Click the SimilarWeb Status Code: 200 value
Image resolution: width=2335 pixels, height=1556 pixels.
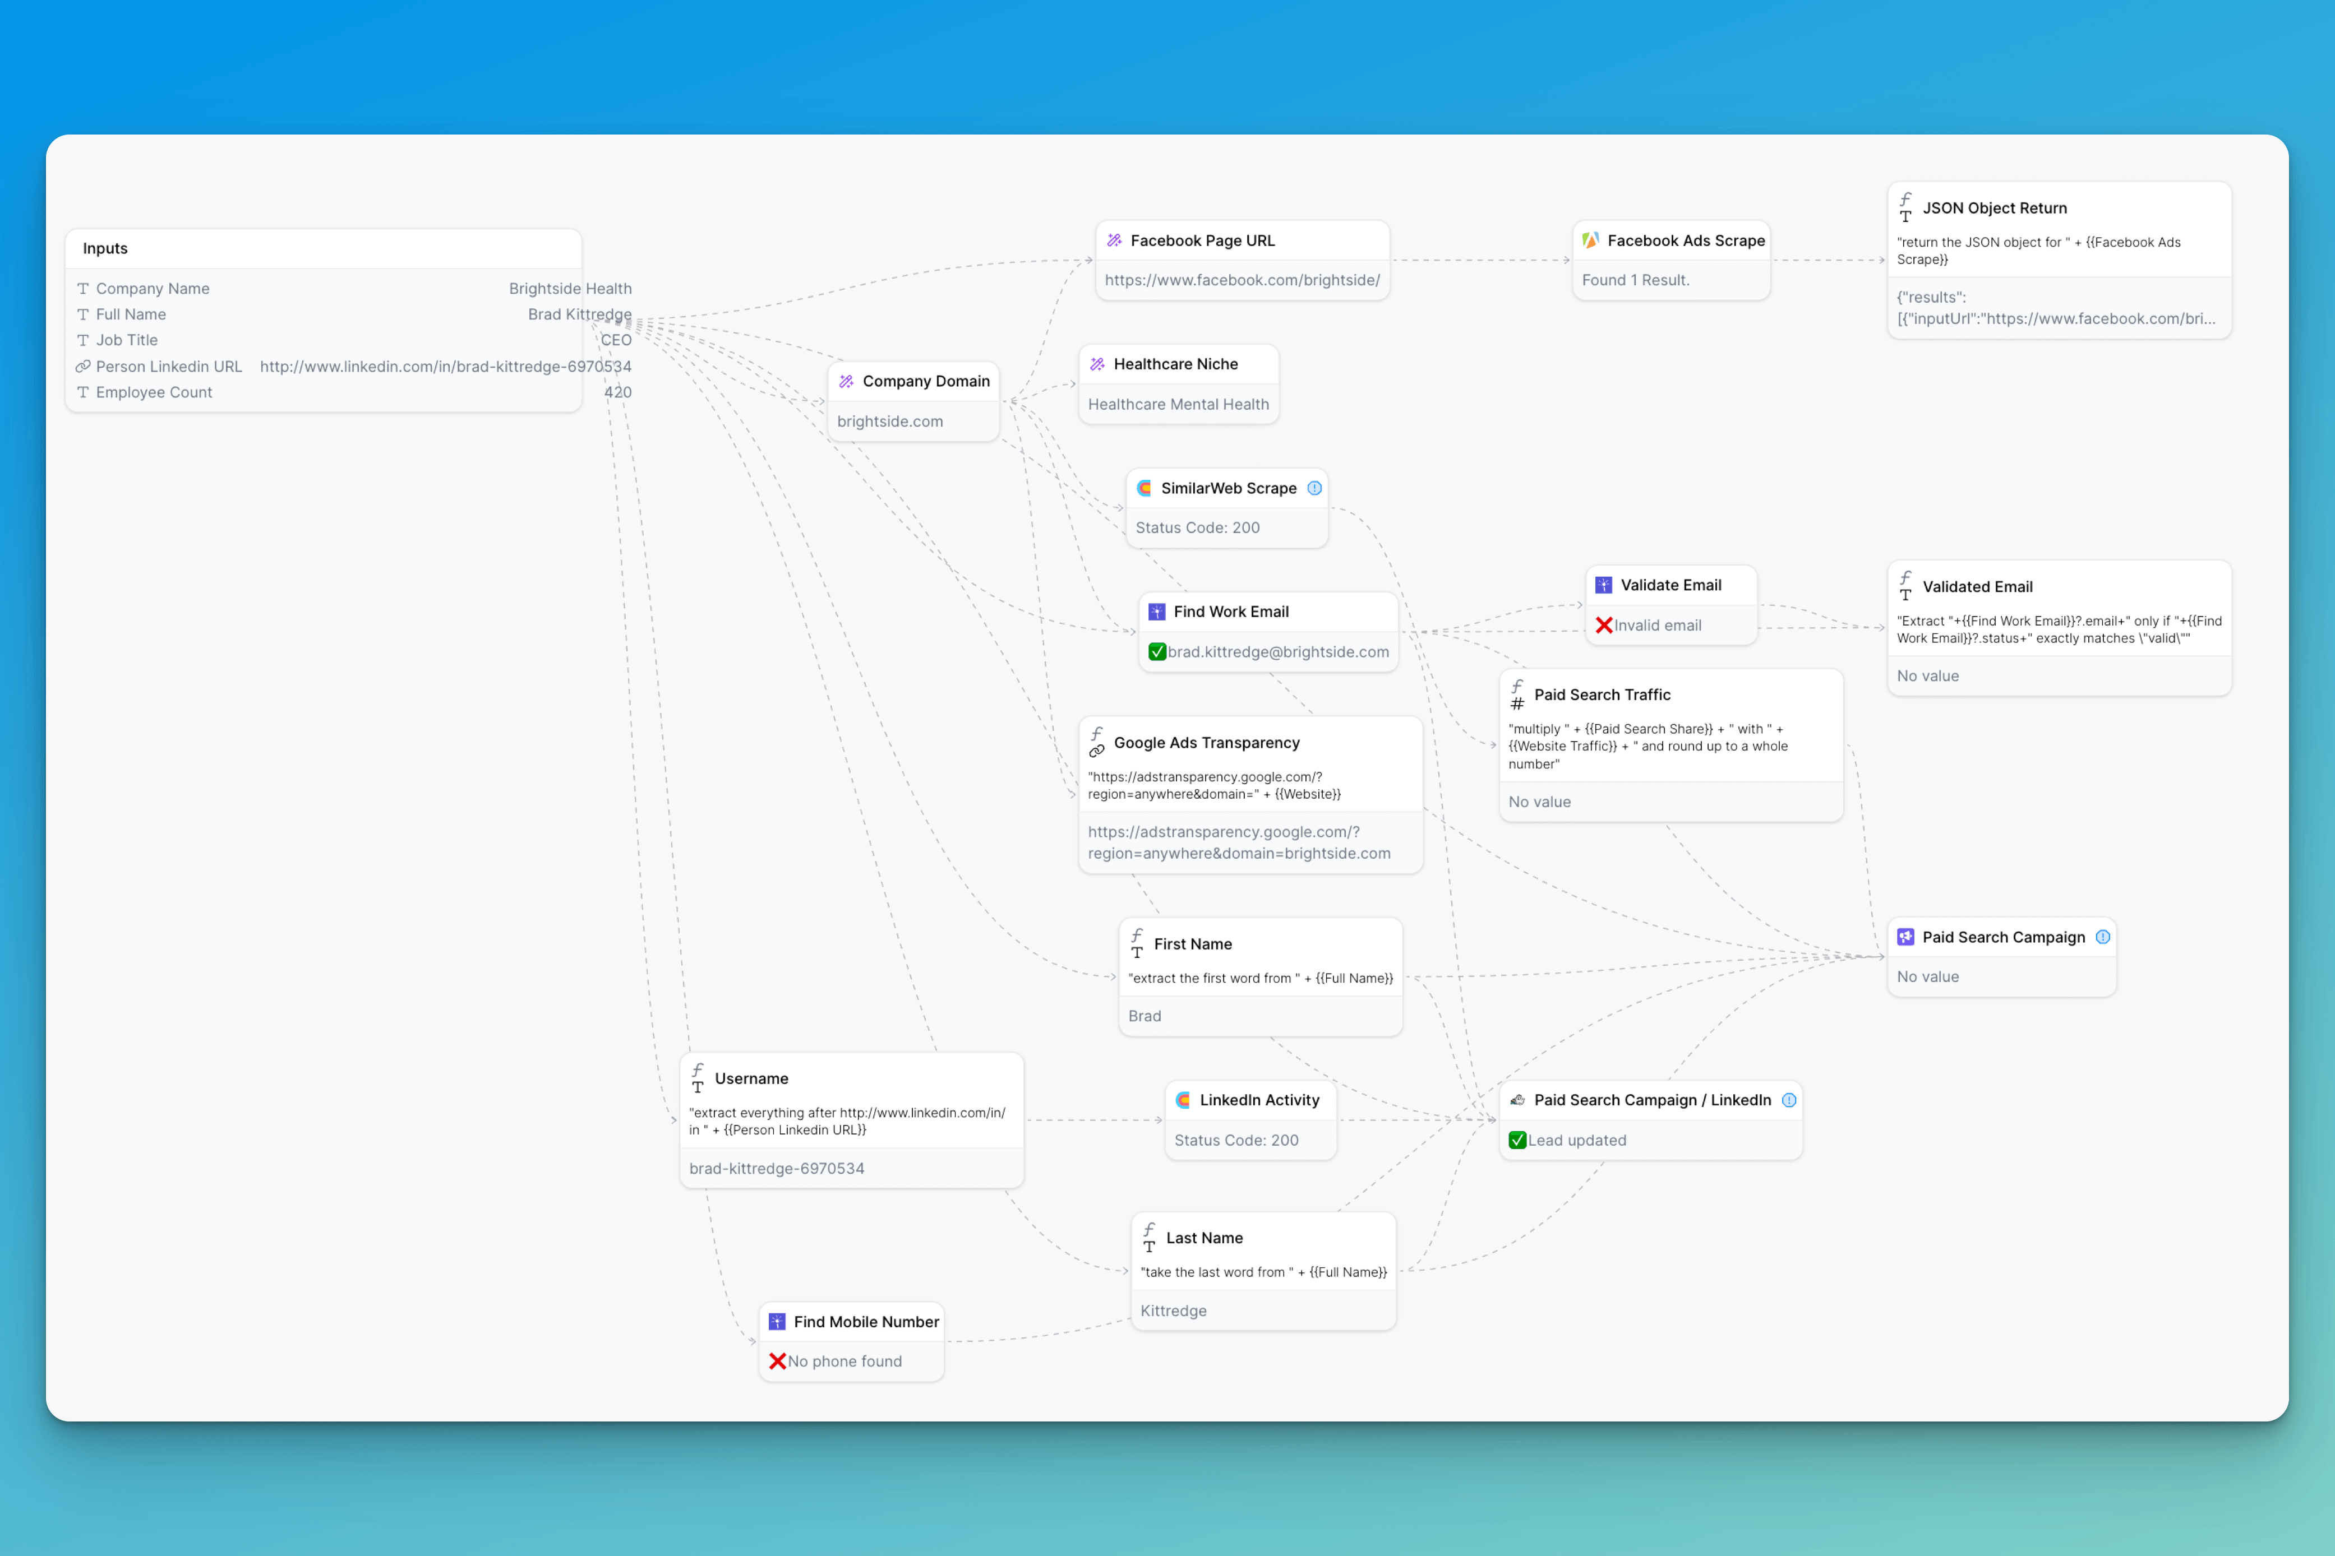point(1197,528)
